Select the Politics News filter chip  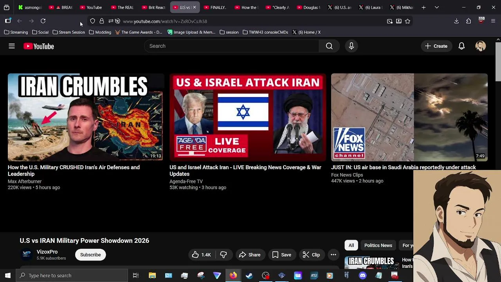pos(378,246)
